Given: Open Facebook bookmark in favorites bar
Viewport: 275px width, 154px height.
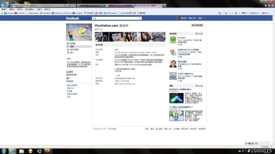Looking at the screenshot, I should [x=57, y=13].
